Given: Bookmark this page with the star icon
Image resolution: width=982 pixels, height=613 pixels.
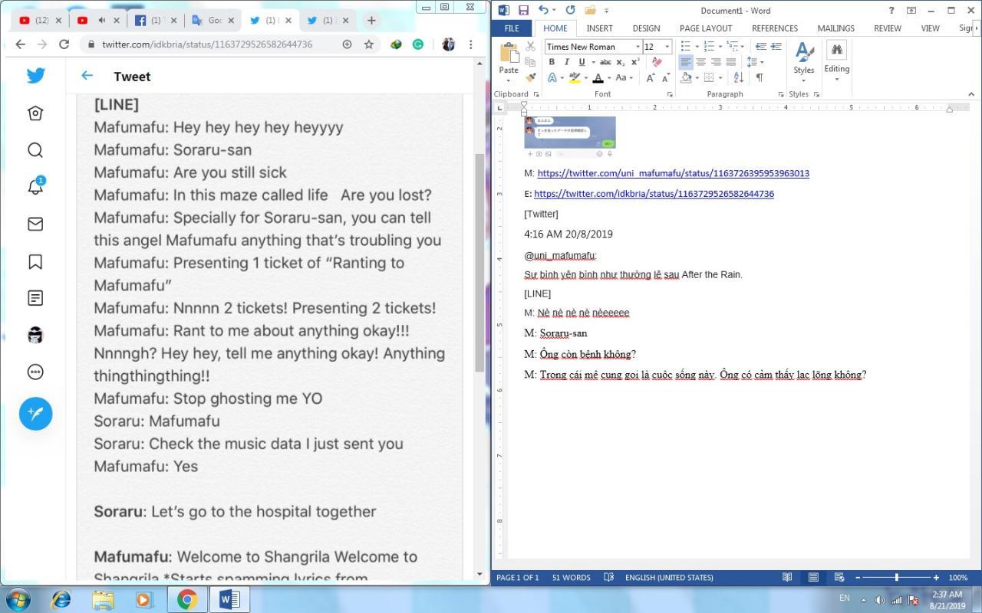Looking at the screenshot, I should [369, 44].
